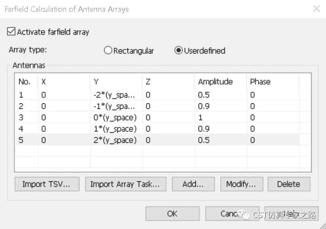The width and height of the screenshot is (326, 229).
Task: Click the Import TSV... button
Action: point(46,184)
